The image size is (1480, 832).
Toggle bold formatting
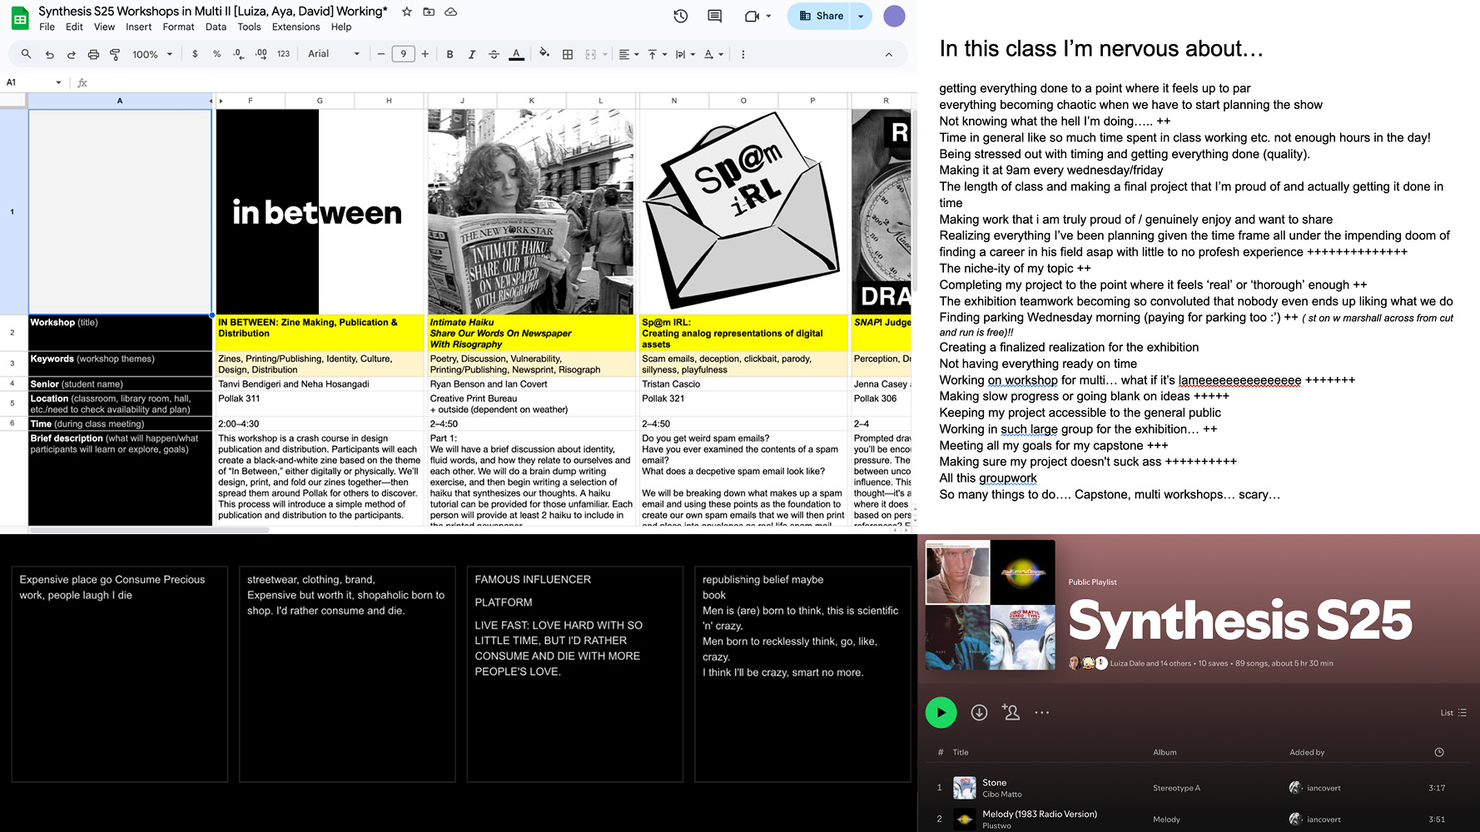point(449,54)
